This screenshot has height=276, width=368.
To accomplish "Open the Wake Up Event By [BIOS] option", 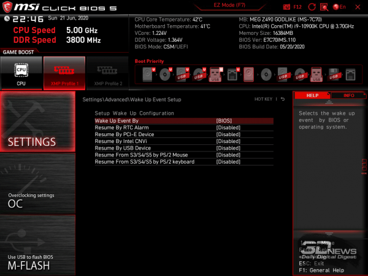I will (223, 121).
